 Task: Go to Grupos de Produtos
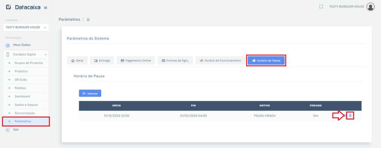pos(29,63)
